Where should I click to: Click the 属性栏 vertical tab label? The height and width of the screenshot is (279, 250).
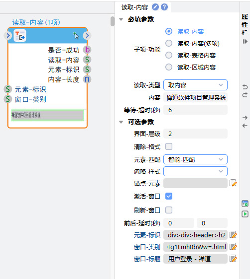point(245,25)
